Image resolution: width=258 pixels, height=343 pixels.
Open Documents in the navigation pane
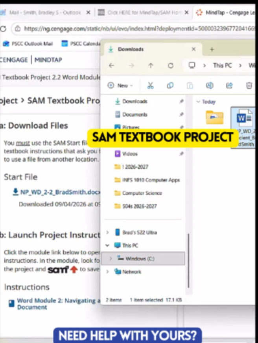coord(135,115)
